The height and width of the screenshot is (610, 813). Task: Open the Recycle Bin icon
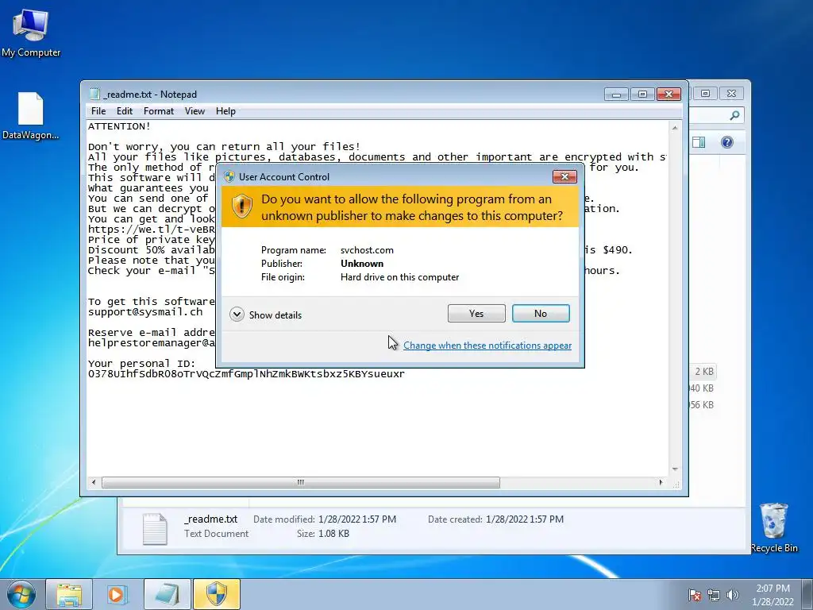774,527
